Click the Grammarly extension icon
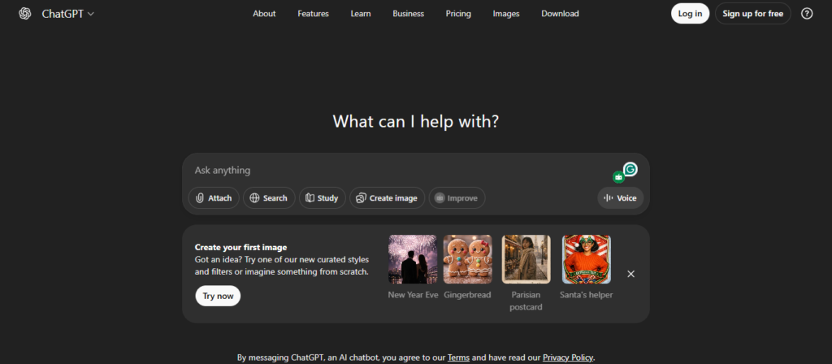Image resolution: width=832 pixels, height=364 pixels. [x=630, y=169]
